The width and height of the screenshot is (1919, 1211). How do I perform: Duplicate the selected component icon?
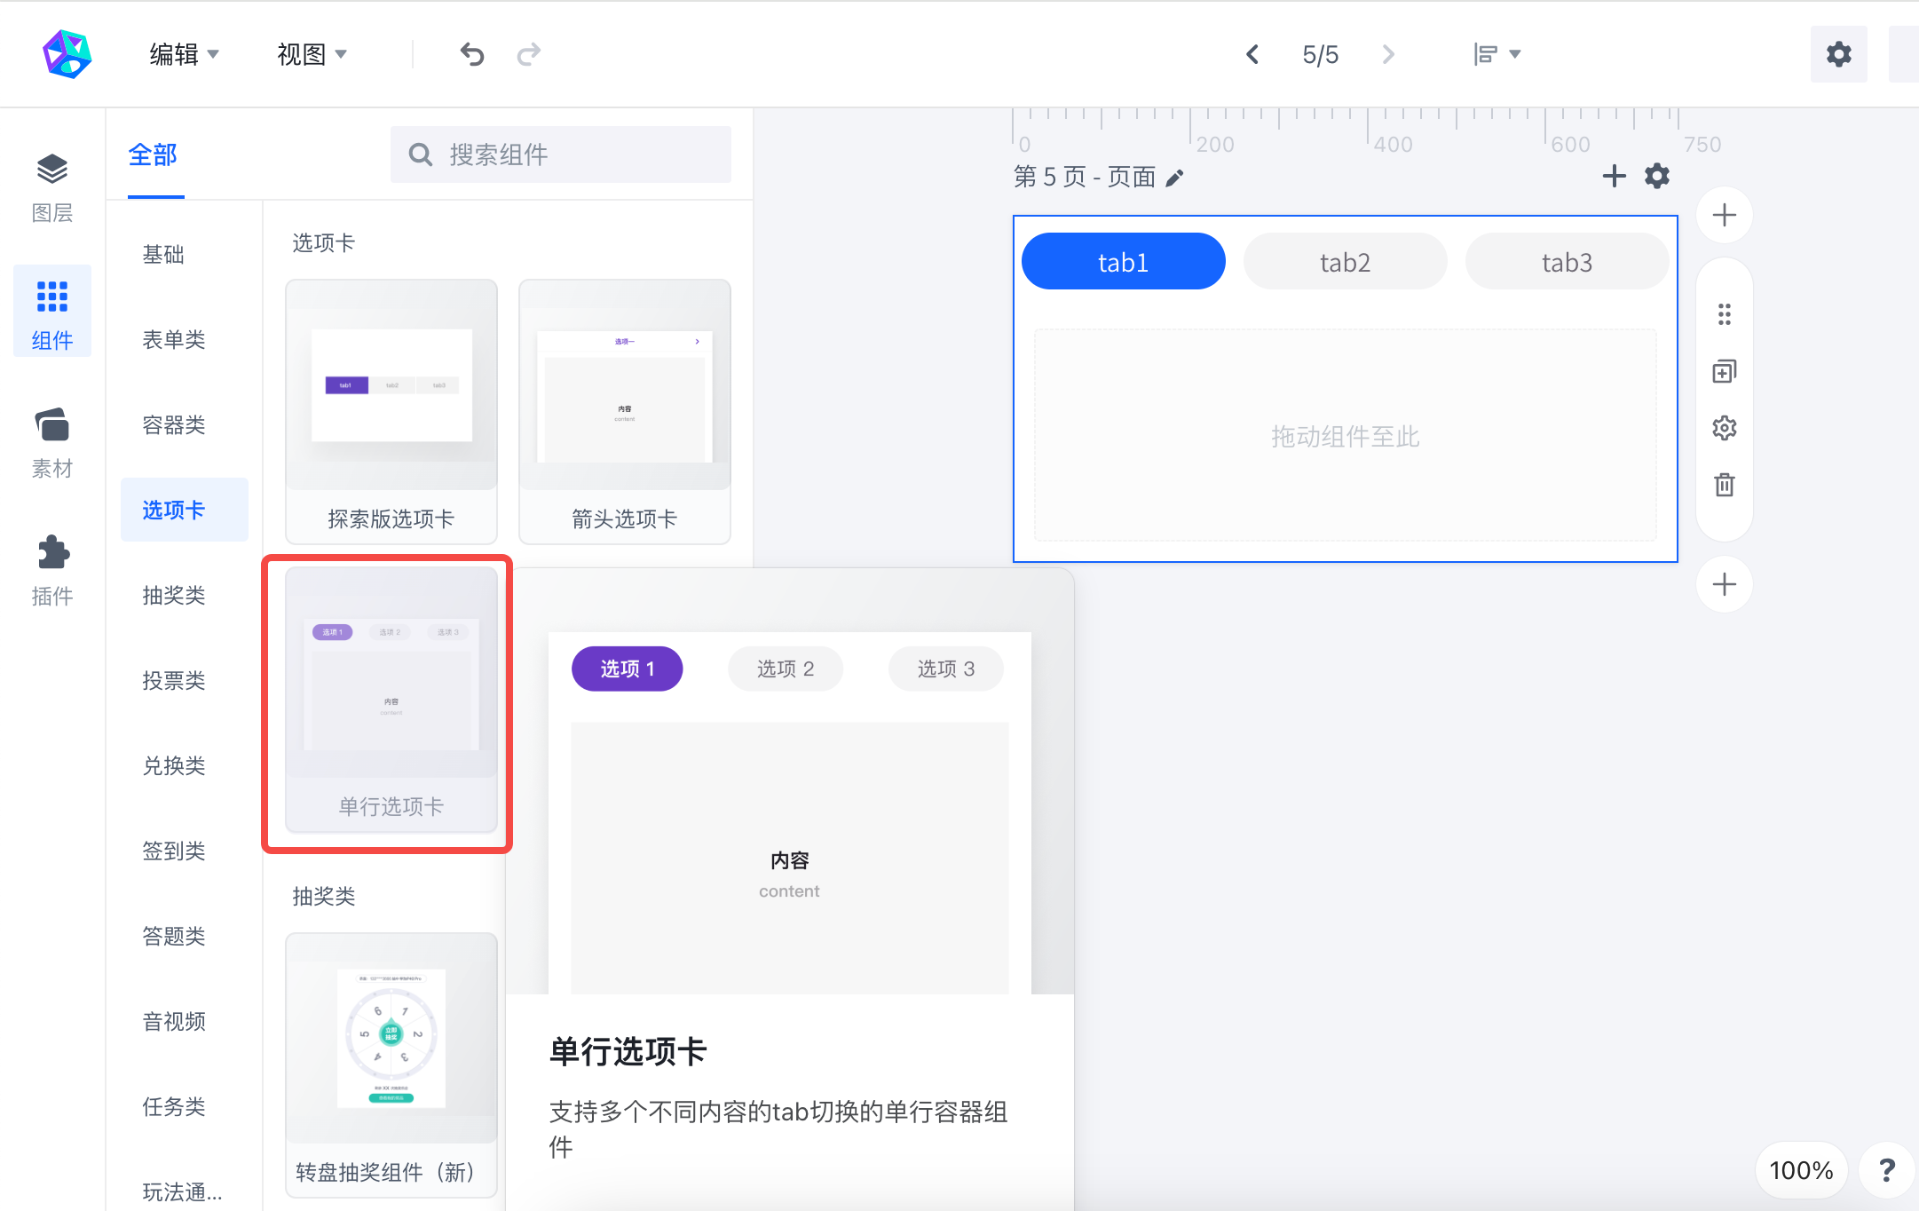[1725, 371]
